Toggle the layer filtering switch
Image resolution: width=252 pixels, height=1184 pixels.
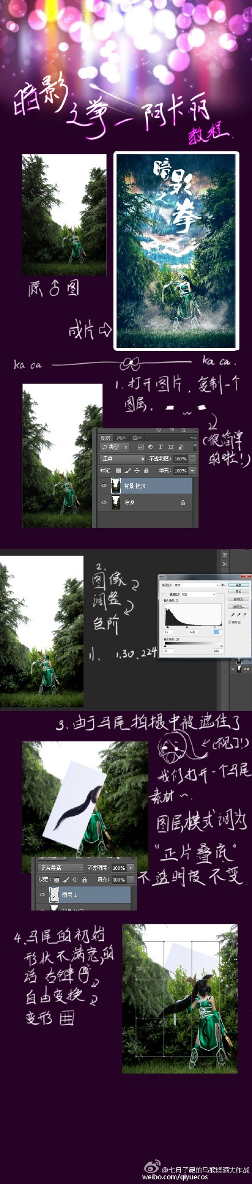tap(194, 447)
